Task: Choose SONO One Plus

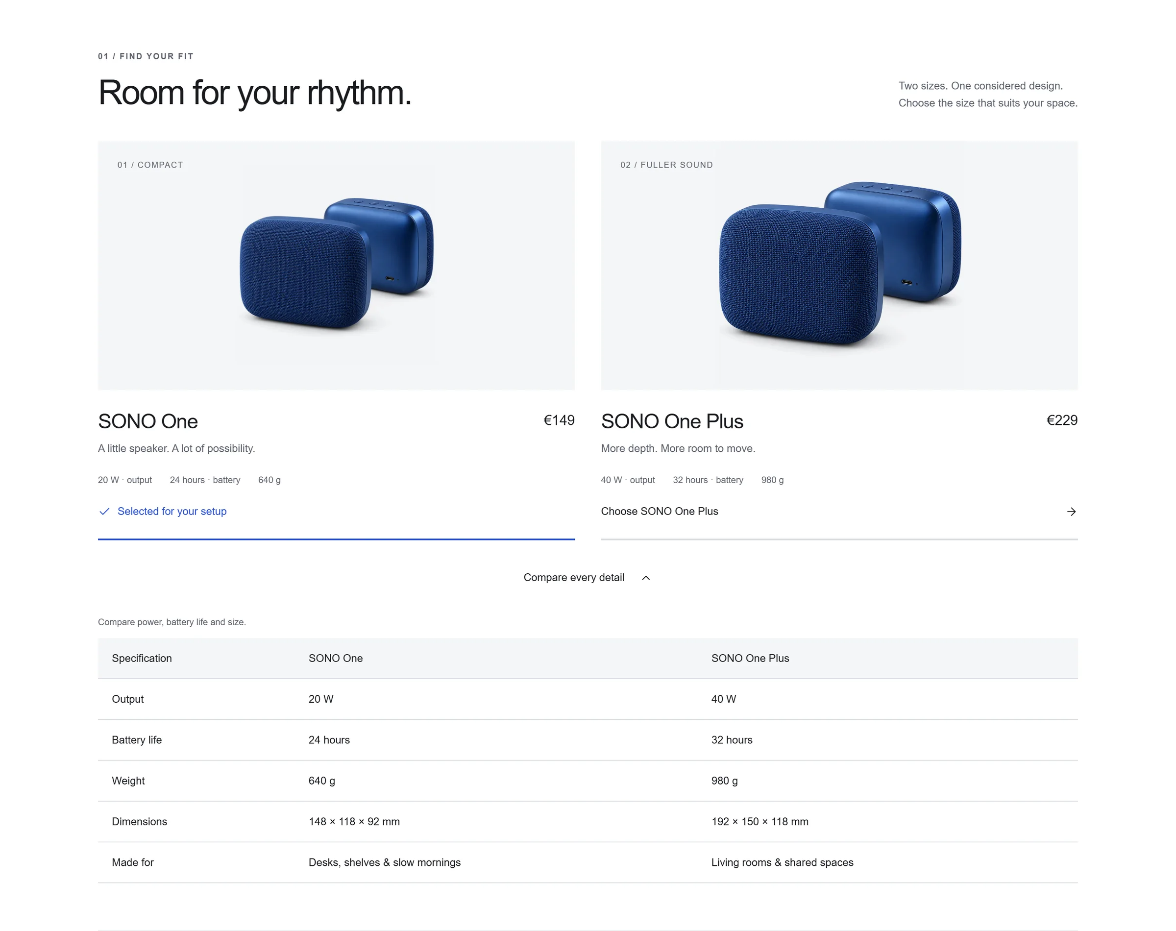Action: pyautogui.click(x=839, y=511)
